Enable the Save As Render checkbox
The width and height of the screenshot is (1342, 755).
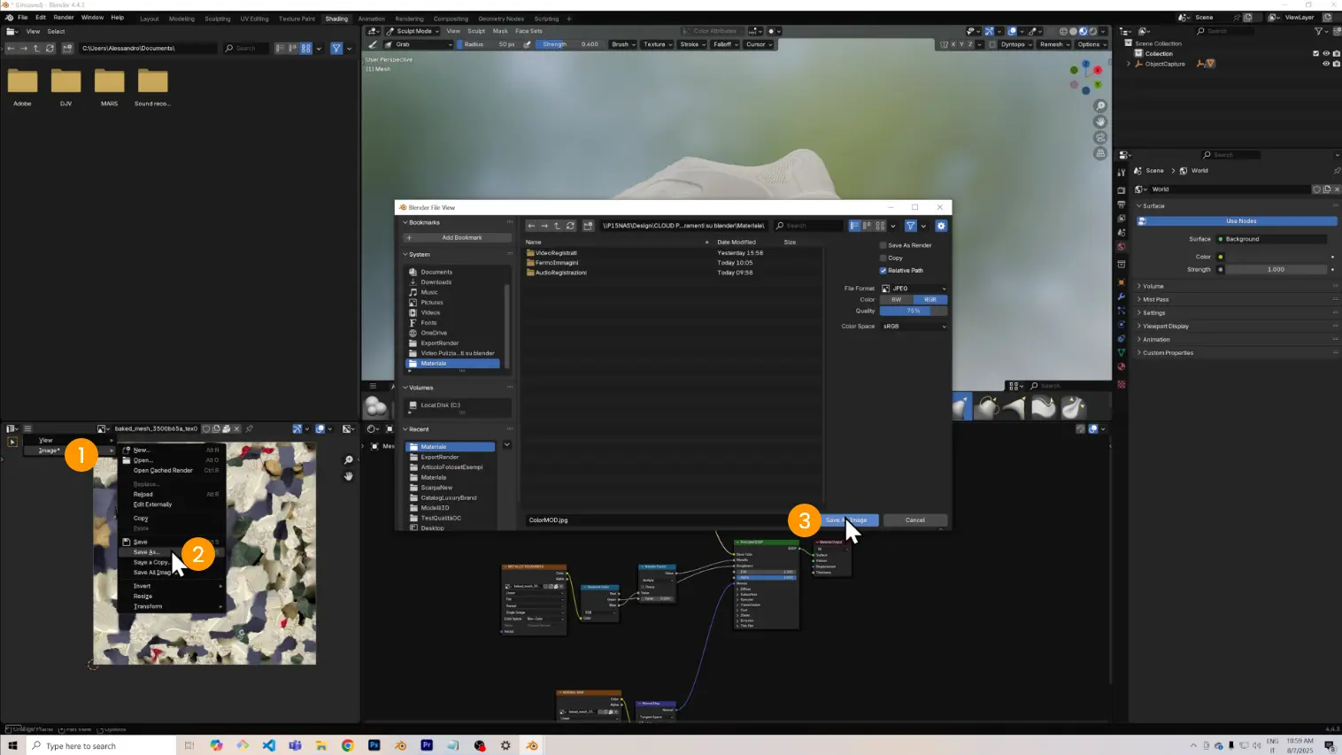[x=883, y=245]
